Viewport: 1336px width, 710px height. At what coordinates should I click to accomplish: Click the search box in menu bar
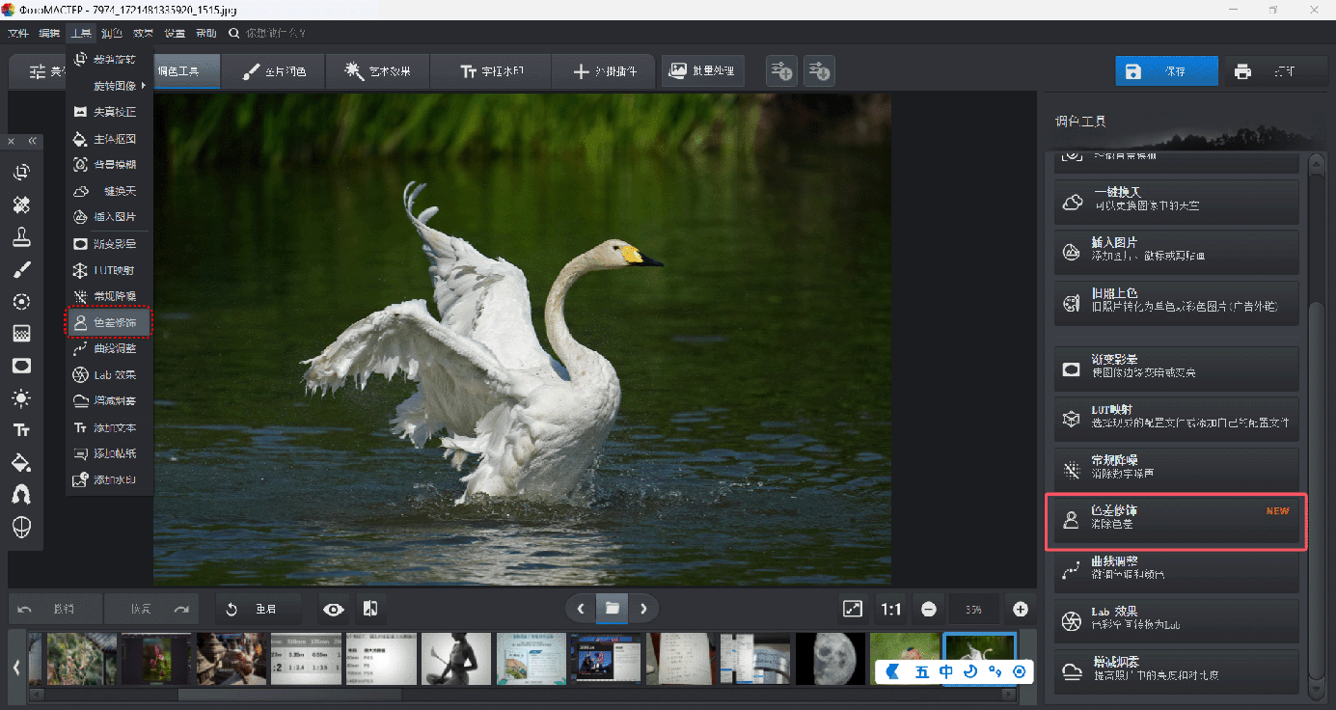coord(268,34)
